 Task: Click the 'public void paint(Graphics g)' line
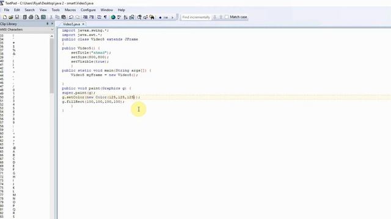[97, 88]
